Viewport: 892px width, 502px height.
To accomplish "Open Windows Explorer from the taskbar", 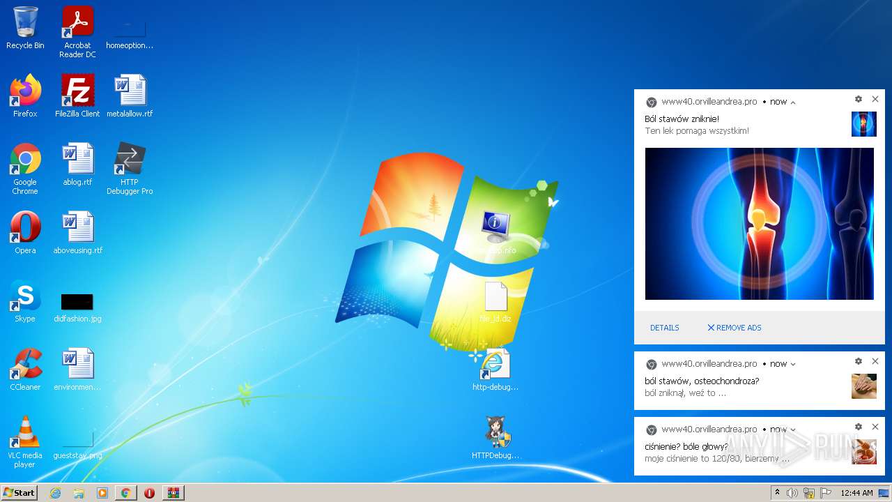I will point(79,493).
